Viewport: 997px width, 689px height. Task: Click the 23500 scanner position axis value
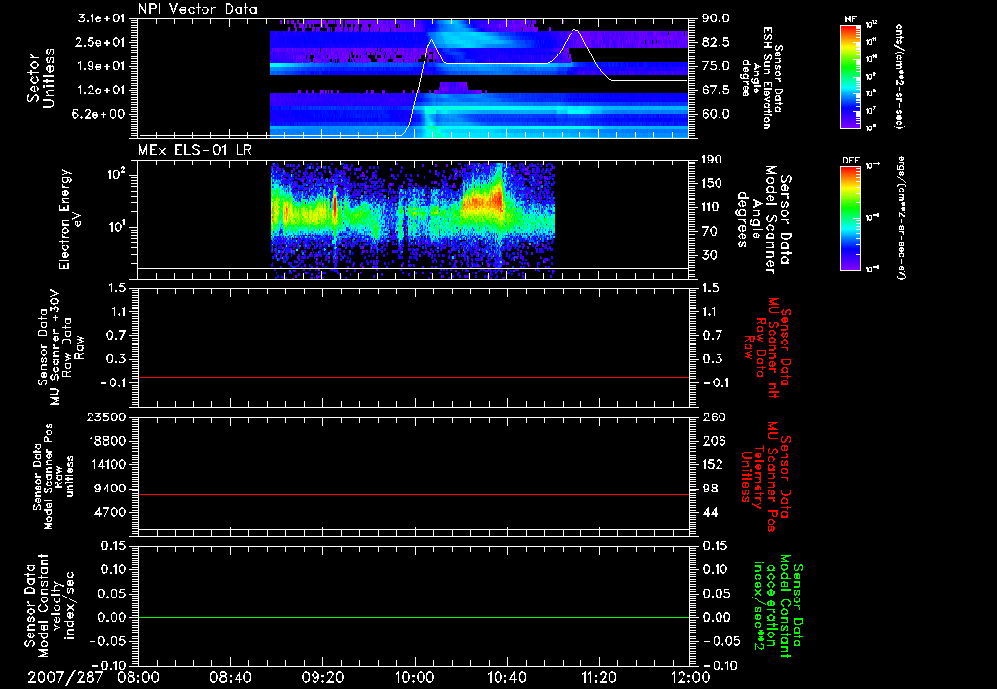[105, 417]
